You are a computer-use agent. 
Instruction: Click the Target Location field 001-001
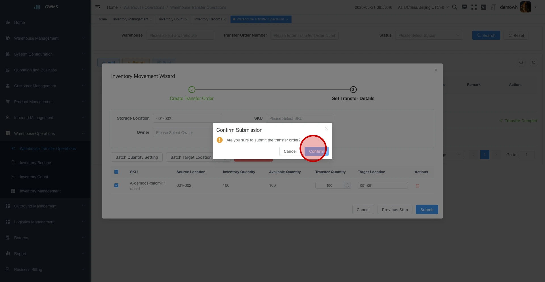383,186
